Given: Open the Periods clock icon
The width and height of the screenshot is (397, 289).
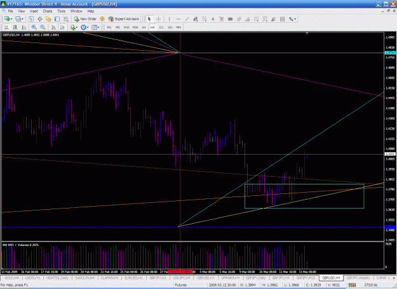Looking at the screenshot, I should [83, 27].
